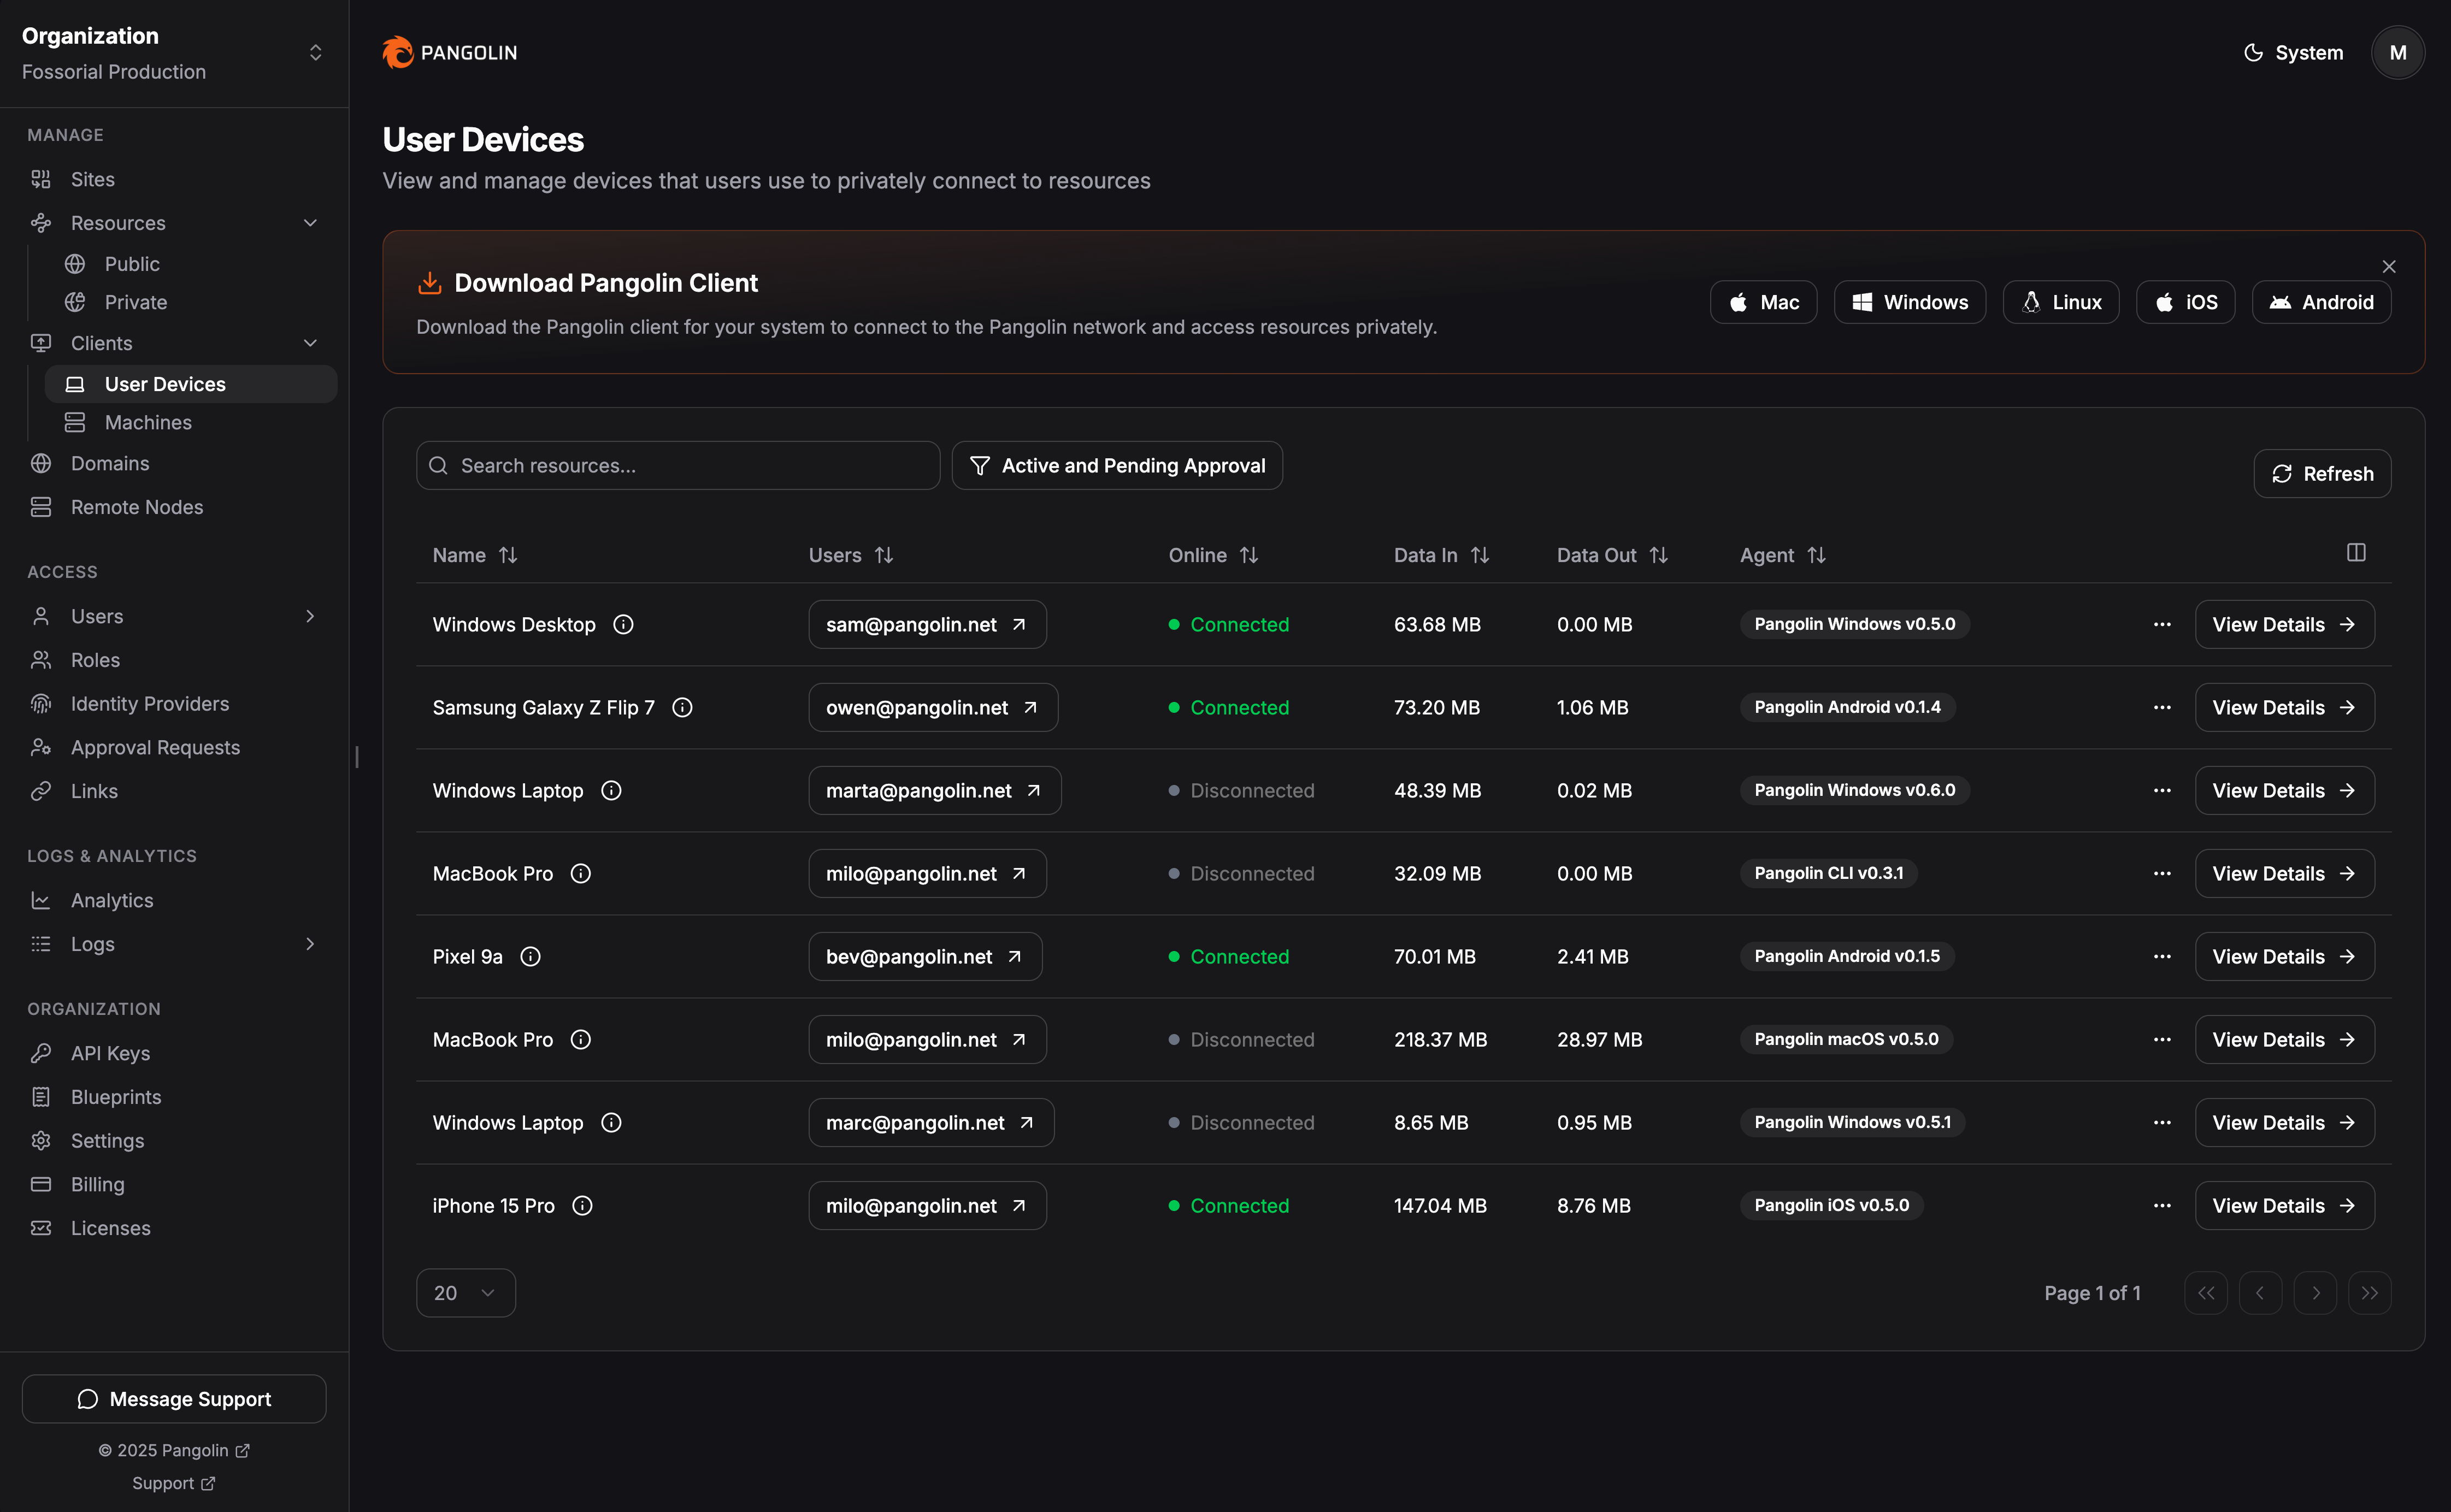
Task: Click info icon beside iPhone 15 Pro
Action: [582, 1205]
